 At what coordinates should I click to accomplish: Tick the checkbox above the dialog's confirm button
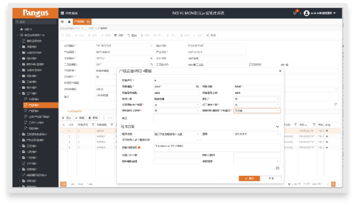(x=278, y=168)
